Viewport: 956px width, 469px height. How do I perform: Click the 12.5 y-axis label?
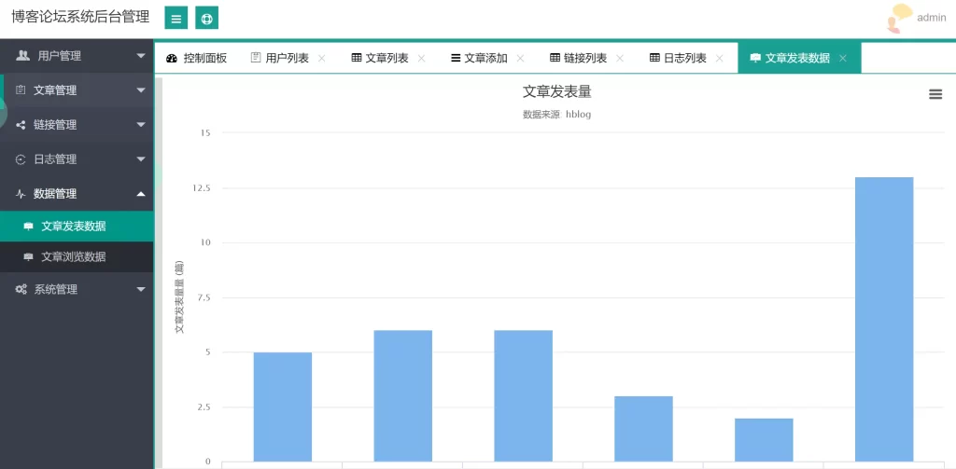click(x=201, y=187)
